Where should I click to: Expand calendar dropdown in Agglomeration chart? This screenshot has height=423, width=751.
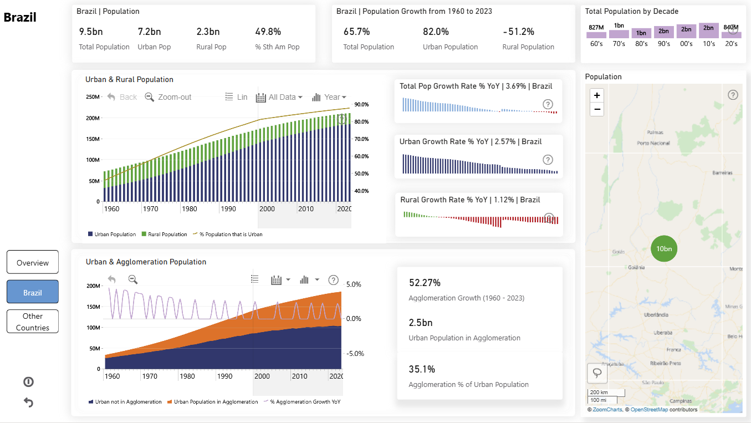[280, 280]
